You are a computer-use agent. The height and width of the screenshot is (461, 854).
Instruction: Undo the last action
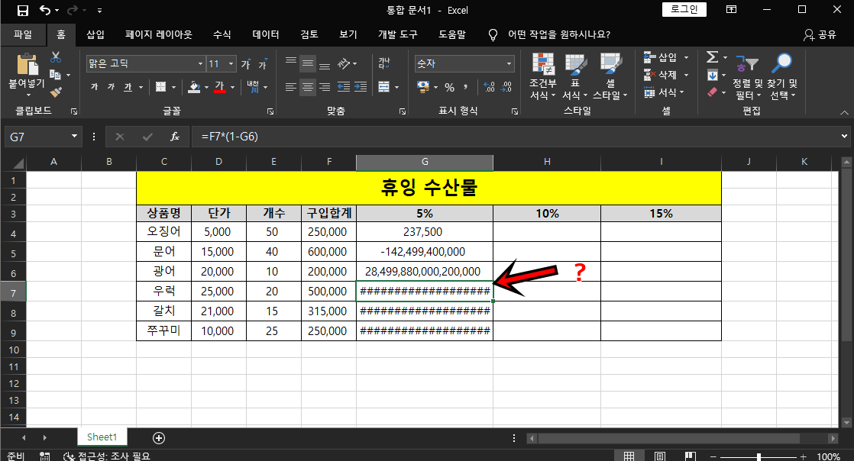pos(44,11)
